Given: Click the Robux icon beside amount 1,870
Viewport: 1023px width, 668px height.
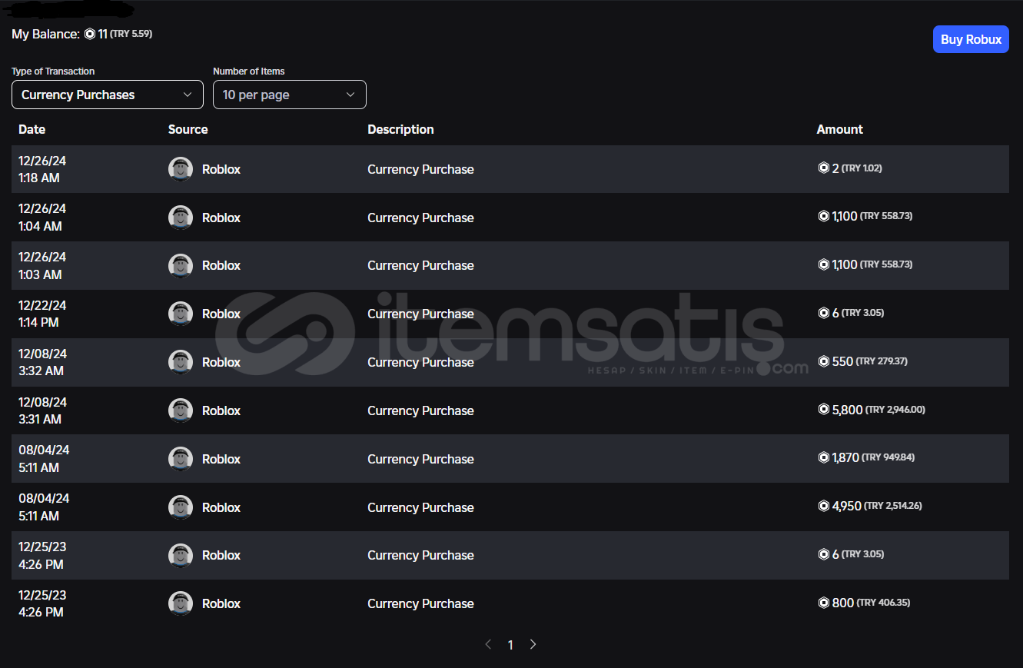Looking at the screenshot, I should pyautogui.click(x=823, y=457).
